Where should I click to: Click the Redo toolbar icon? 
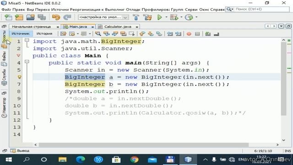coord(67,17)
